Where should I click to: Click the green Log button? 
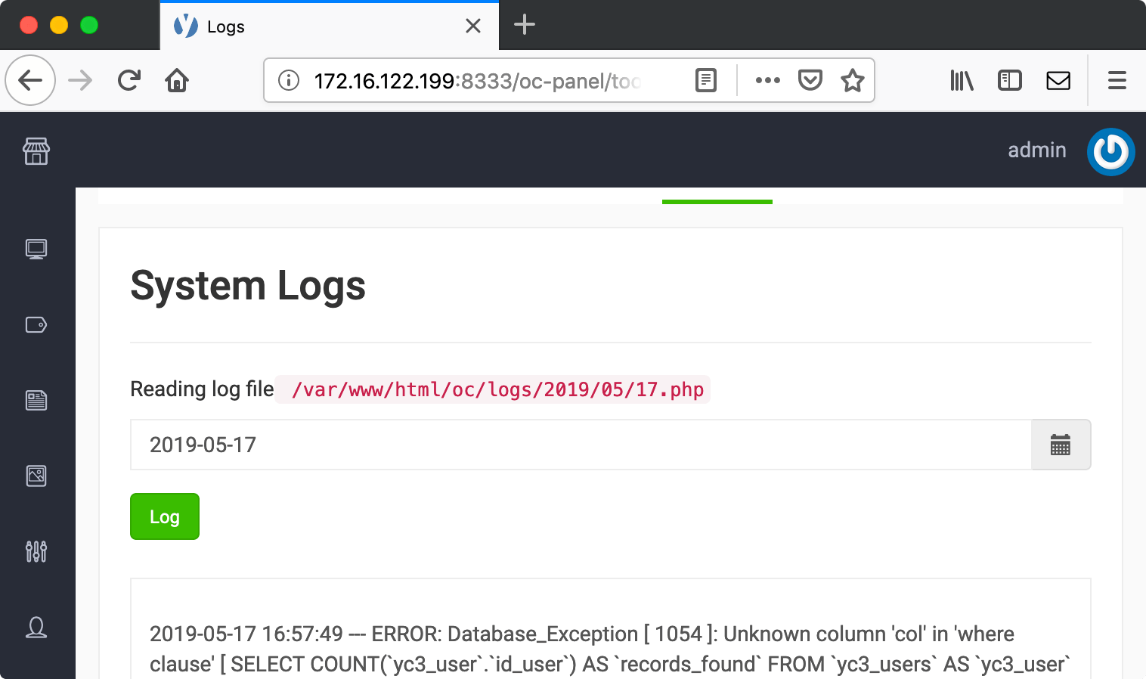tap(165, 516)
